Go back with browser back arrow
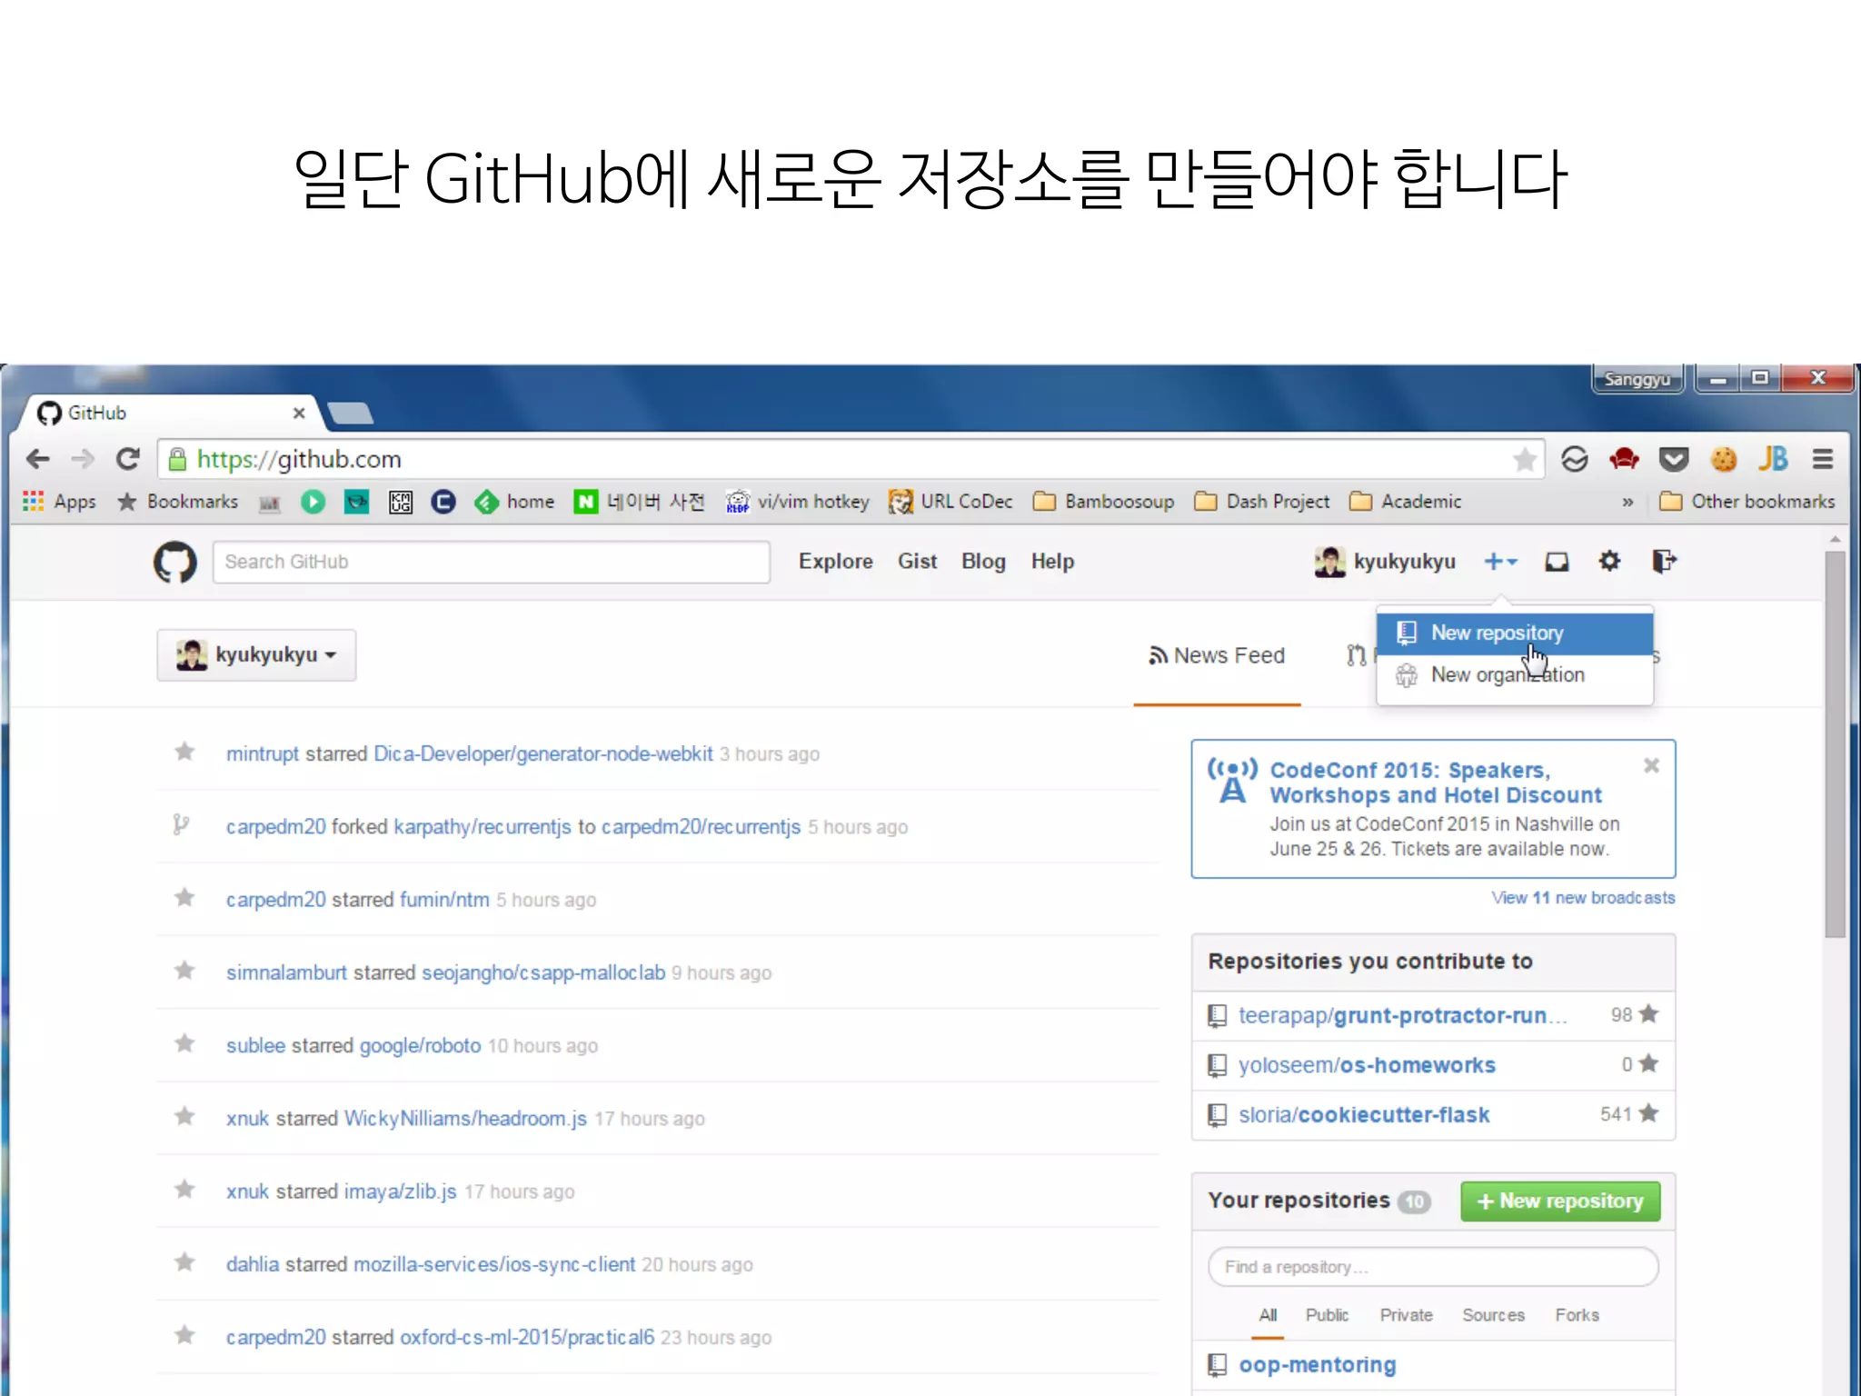The image size is (1861, 1396). (37, 459)
